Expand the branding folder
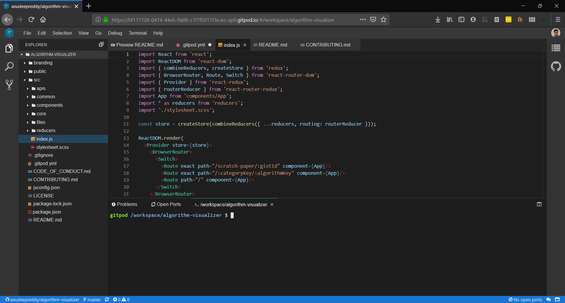The width and height of the screenshot is (565, 303). [25, 63]
